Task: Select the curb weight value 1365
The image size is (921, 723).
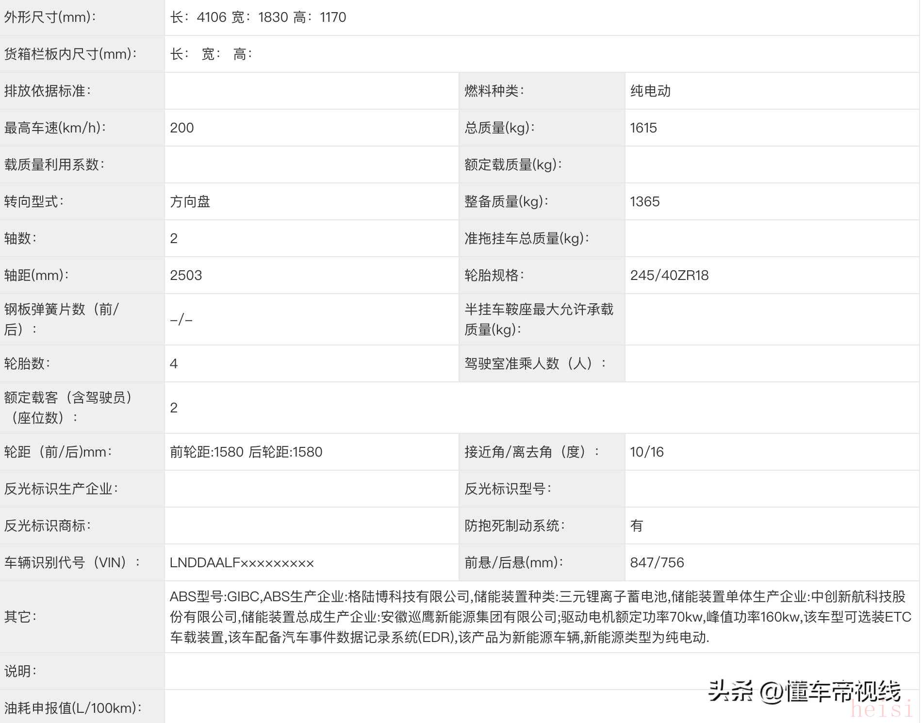Action: click(644, 201)
